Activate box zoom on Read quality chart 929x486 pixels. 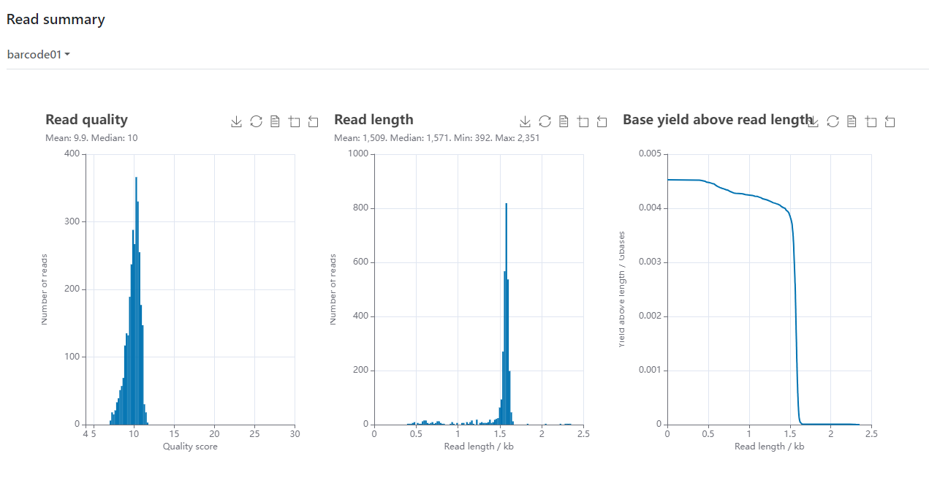click(x=295, y=121)
